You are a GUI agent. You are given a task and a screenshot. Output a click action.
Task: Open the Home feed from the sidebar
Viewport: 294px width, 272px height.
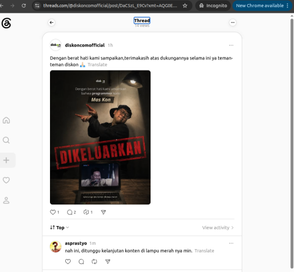(6, 120)
